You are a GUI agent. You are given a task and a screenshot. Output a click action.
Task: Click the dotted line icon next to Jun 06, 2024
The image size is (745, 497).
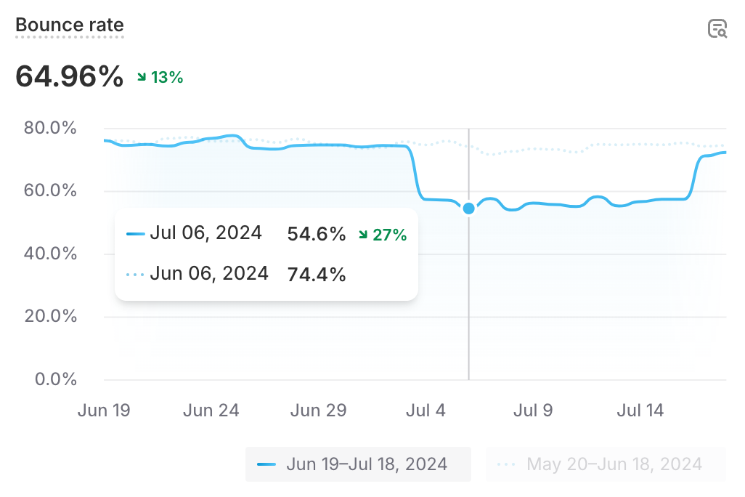pyautogui.click(x=136, y=274)
